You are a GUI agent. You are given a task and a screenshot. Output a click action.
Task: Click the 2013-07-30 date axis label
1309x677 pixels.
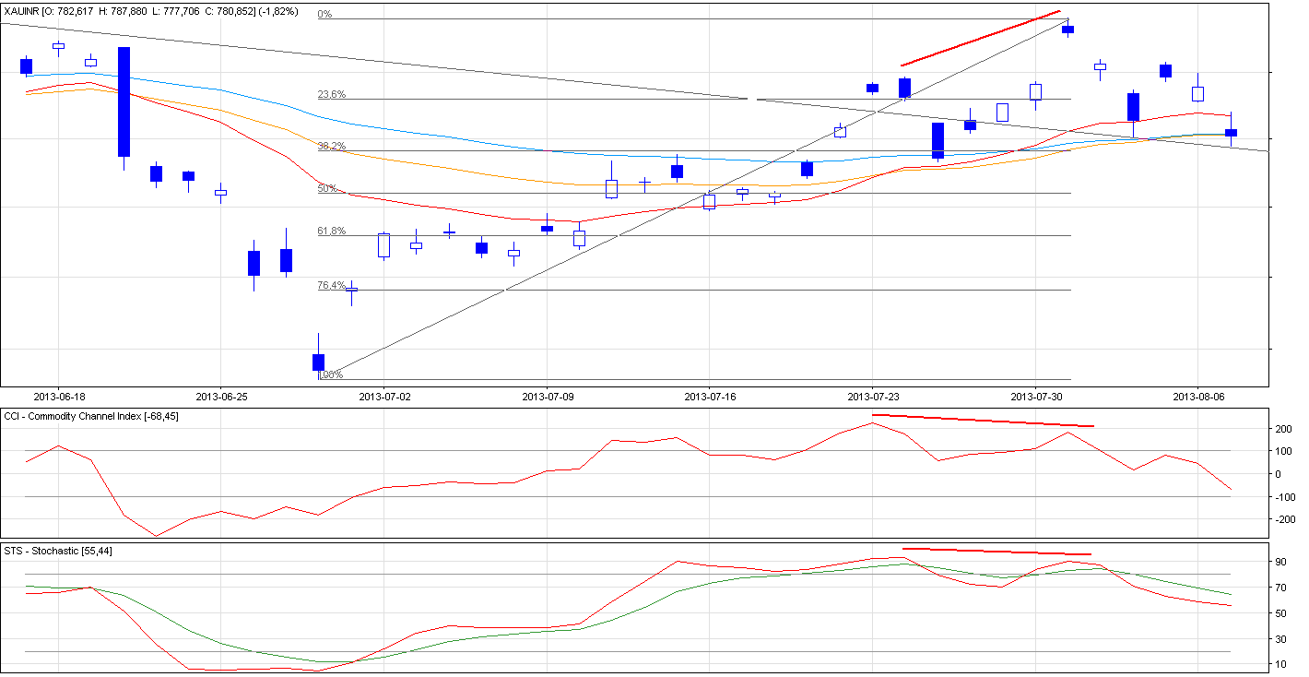point(1036,397)
